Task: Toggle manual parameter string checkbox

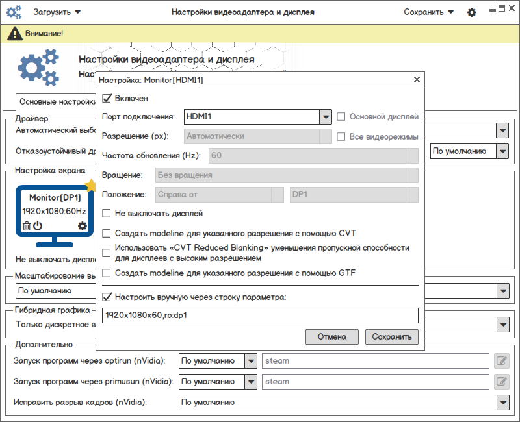Action: [x=107, y=297]
